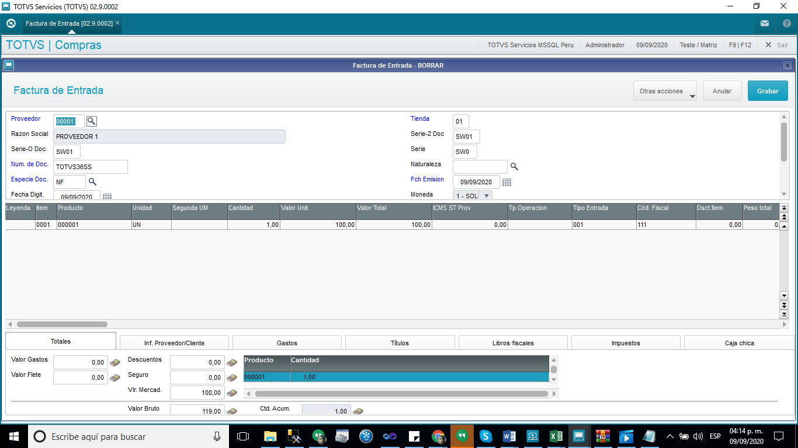The height and width of the screenshot is (448, 798).
Task: Click the Windows search box in the taskbar
Action: [x=129, y=436]
